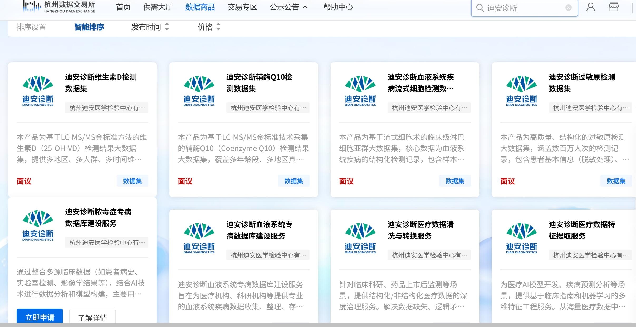This screenshot has width=636, height=327.
Task: Open 帮助中心 menu
Action: (338, 7)
